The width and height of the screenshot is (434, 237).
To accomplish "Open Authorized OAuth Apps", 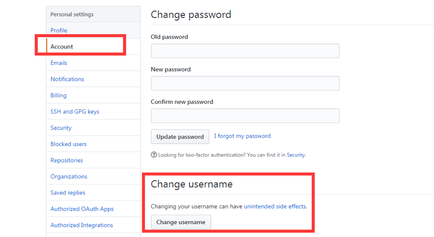I will (82, 209).
